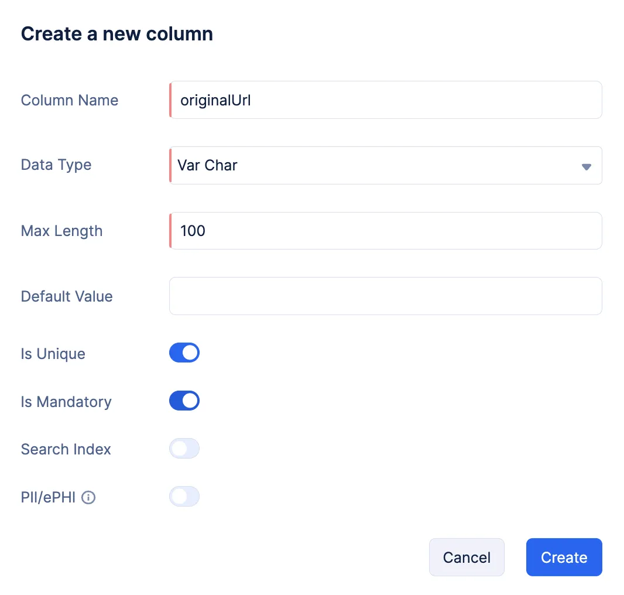Click the empty Default Value input
This screenshot has height=595, width=624.
385,296
